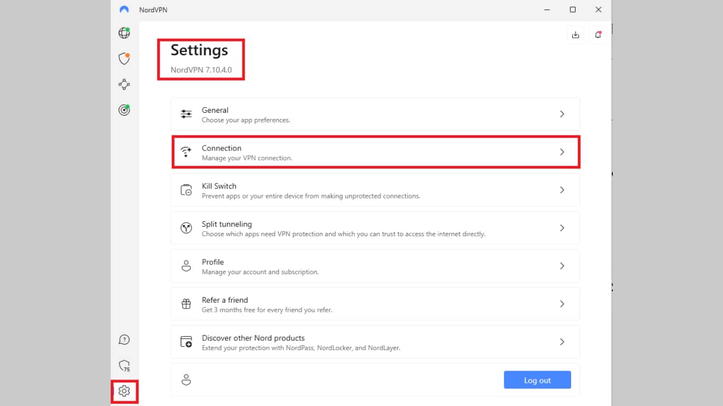The image size is (723, 406).
Task: Click 'Manage your account and subscription.' text
Action: pos(260,272)
